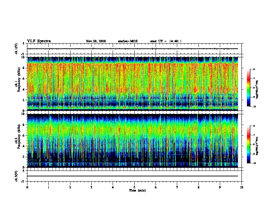Image resolution: width=272 pixels, height=210 pixels.
Task: Click the date 'Nov.20, 2020'
Action: 96,41
